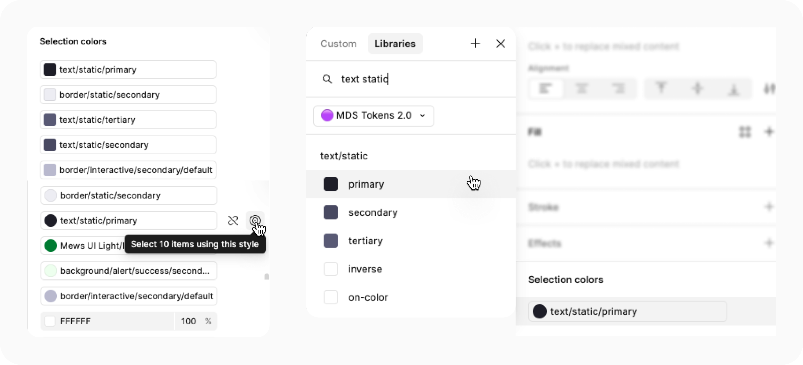Open the Fill style library grid icon
803x365 pixels.
coord(745,132)
